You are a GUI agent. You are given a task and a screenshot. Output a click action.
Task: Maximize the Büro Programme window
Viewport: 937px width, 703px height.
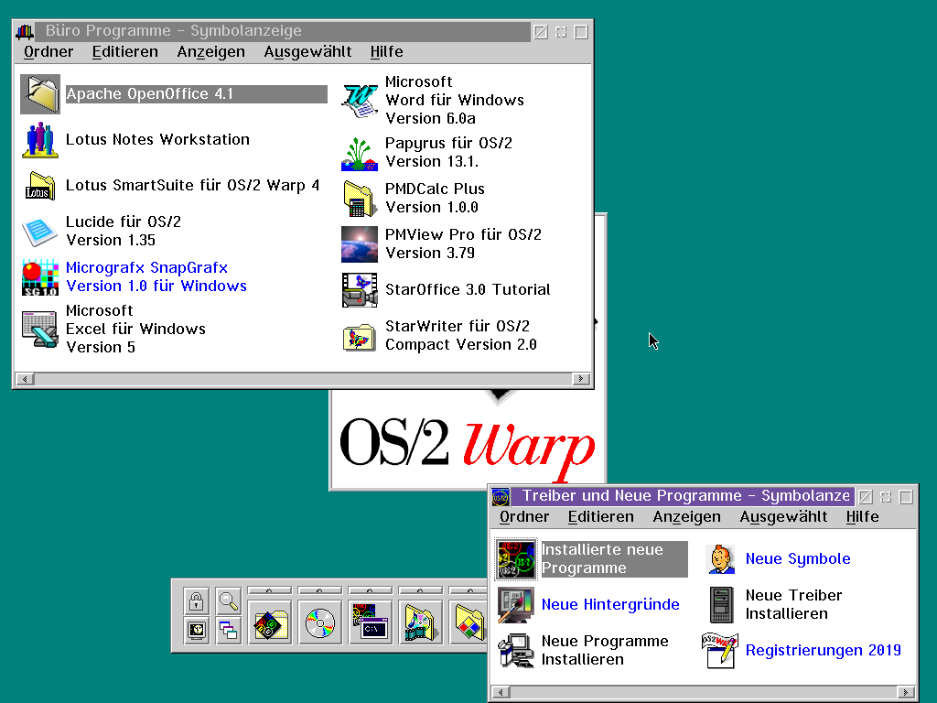coord(581,32)
